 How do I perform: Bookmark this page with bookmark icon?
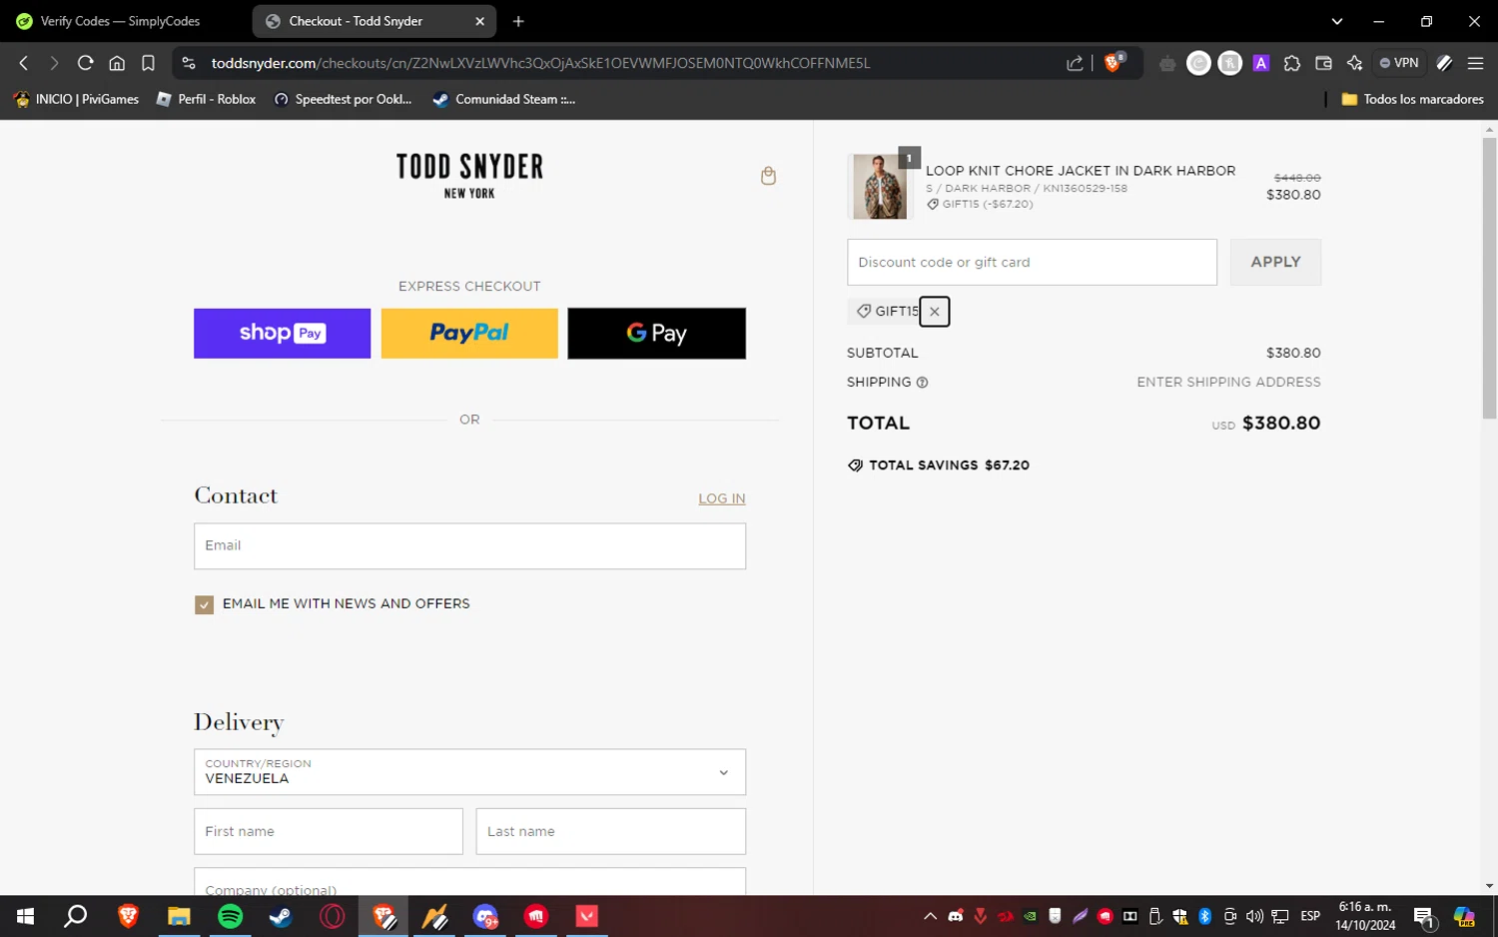[148, 63]
